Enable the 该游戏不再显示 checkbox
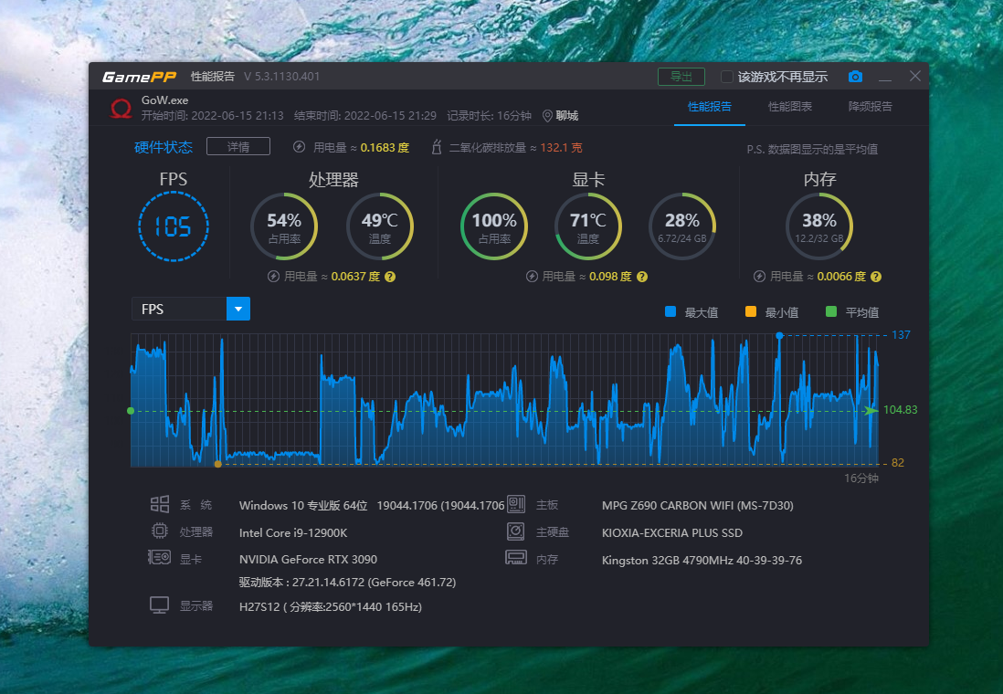This screenshot has height=694, width=1003. coord(727,77)
